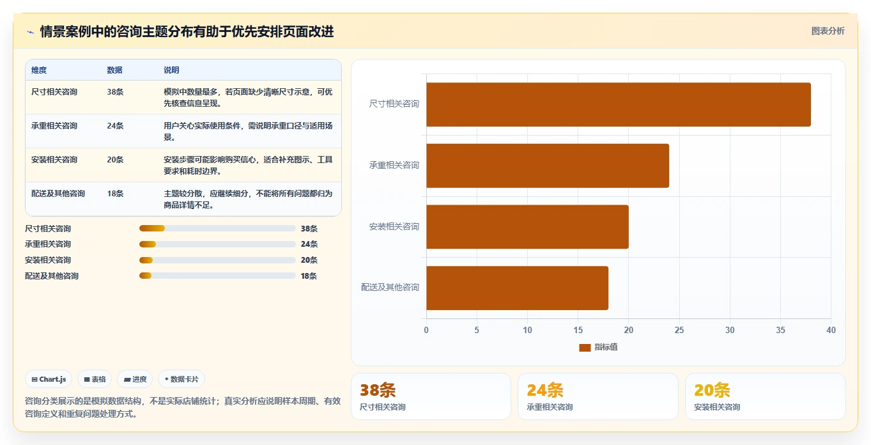This screenshot has width=871, height=445.
Task: Click the 尺寸相关咨询 progress bar
Action: click(x=217, y=228)
